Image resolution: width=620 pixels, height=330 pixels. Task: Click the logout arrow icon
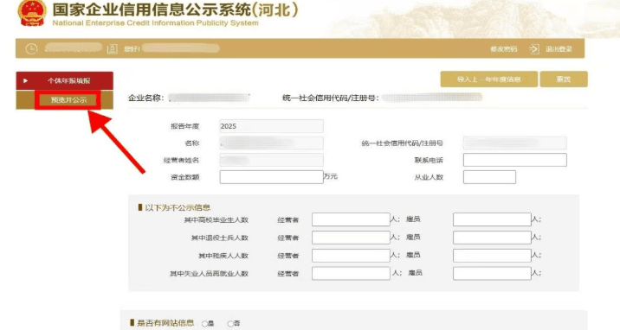click(x=534, y=49)
